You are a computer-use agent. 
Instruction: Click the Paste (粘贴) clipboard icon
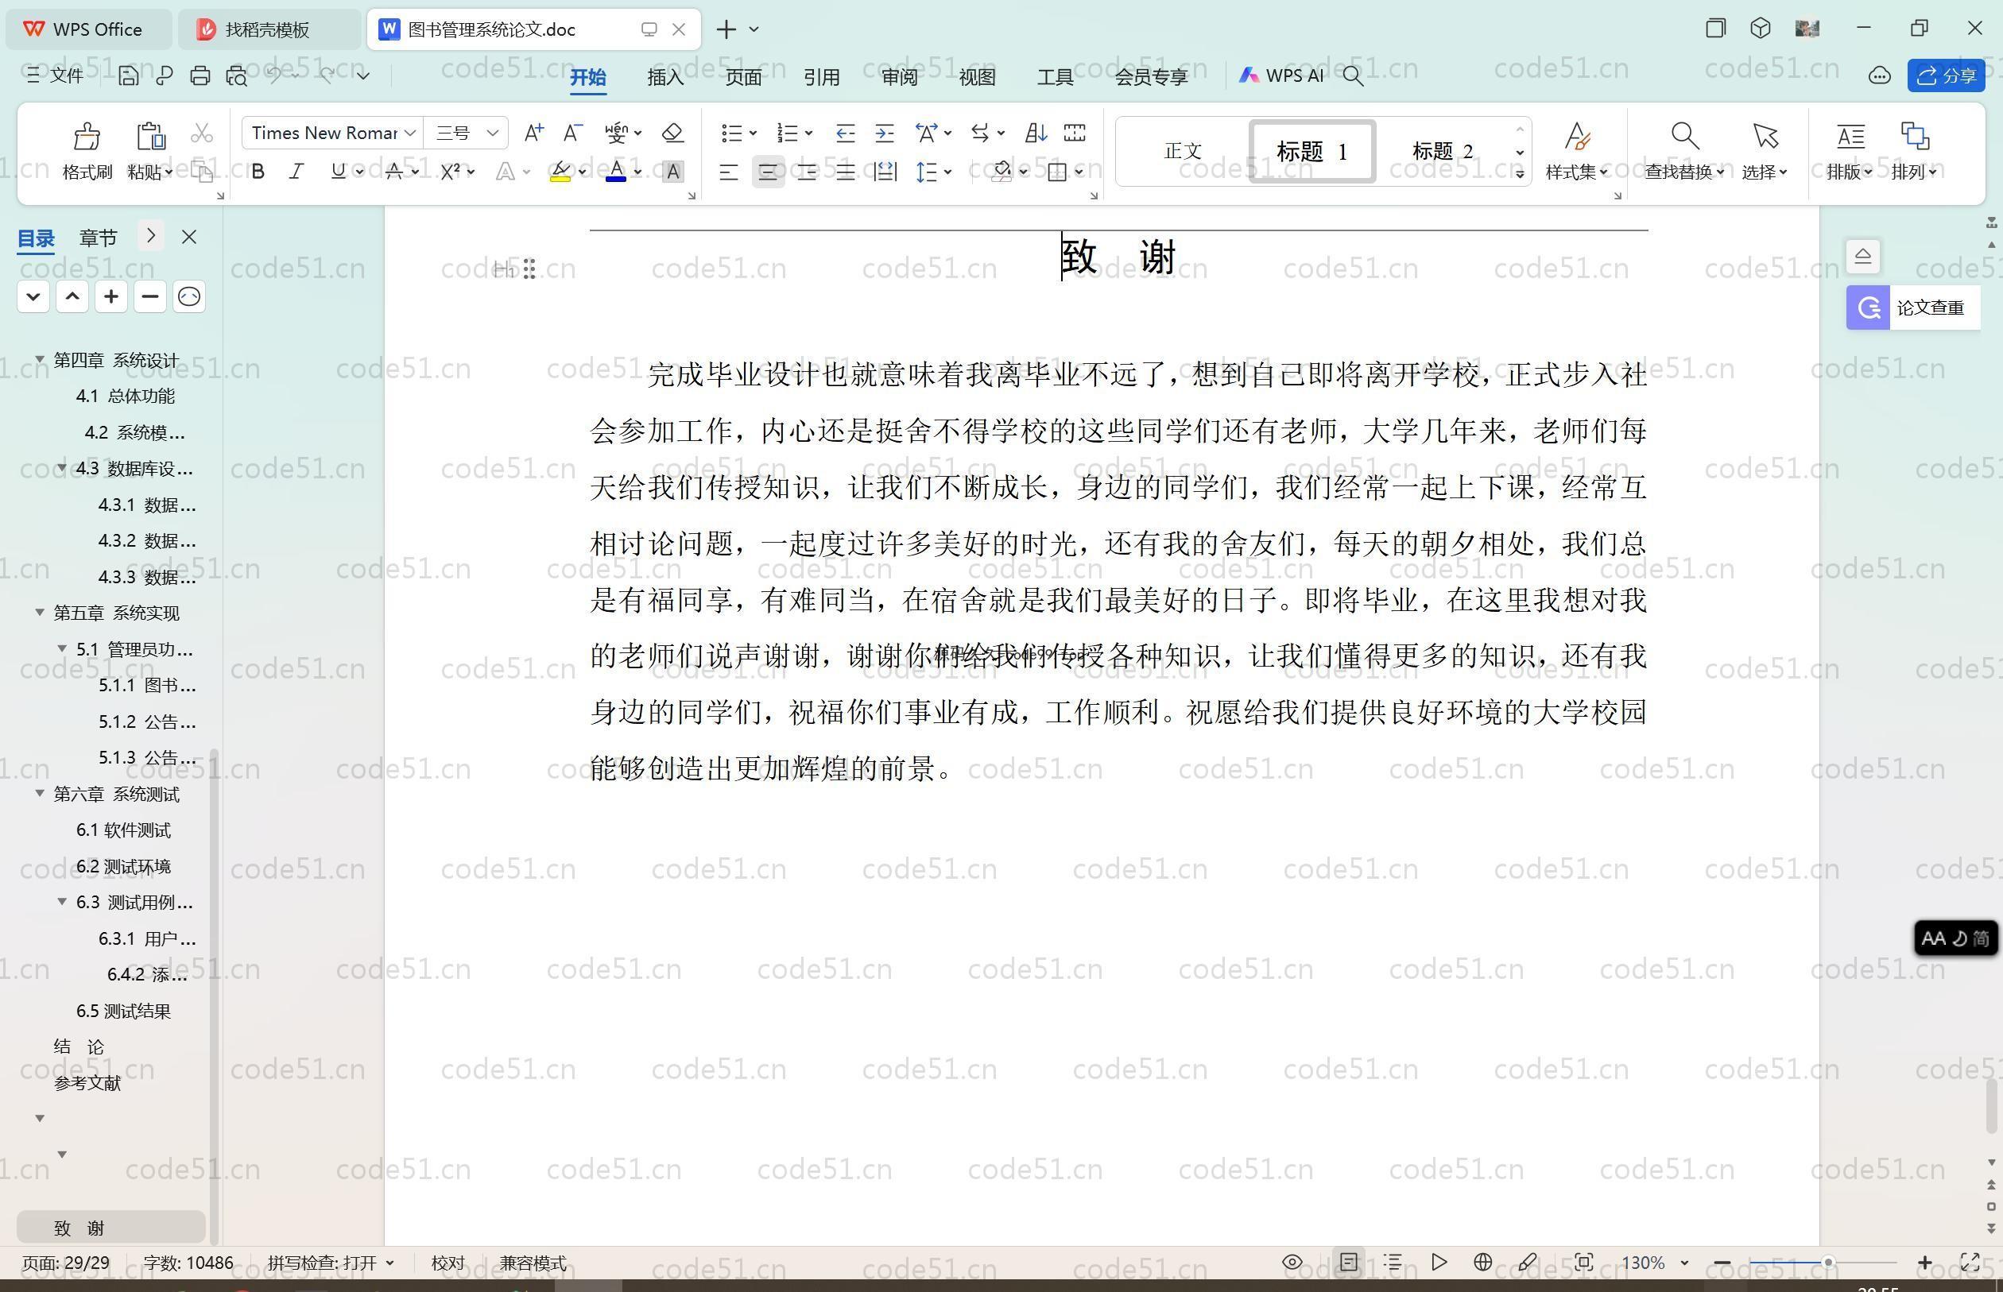click(x=150, y=136)
